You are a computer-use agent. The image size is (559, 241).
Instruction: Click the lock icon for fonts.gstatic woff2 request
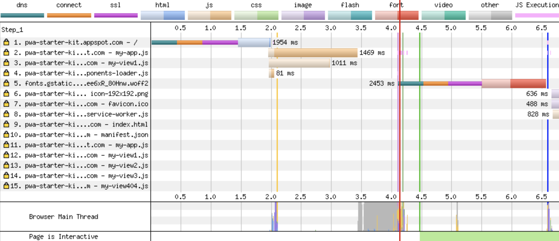[x=6, y=83]
